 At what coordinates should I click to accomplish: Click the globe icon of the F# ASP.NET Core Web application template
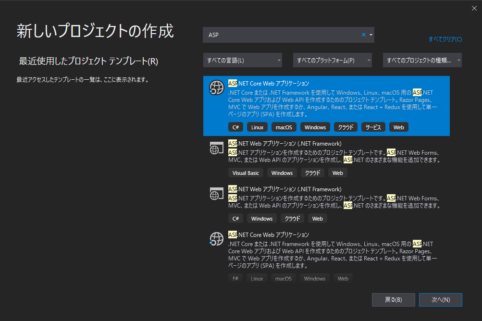point(216,239)
